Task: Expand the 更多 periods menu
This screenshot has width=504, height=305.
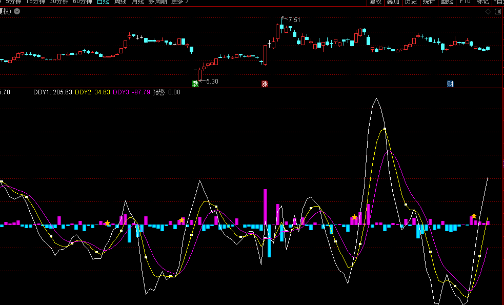Action: (x=179, y=2)
